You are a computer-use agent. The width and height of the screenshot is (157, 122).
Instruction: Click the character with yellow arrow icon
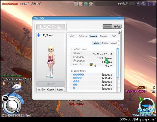coord(81,4)
